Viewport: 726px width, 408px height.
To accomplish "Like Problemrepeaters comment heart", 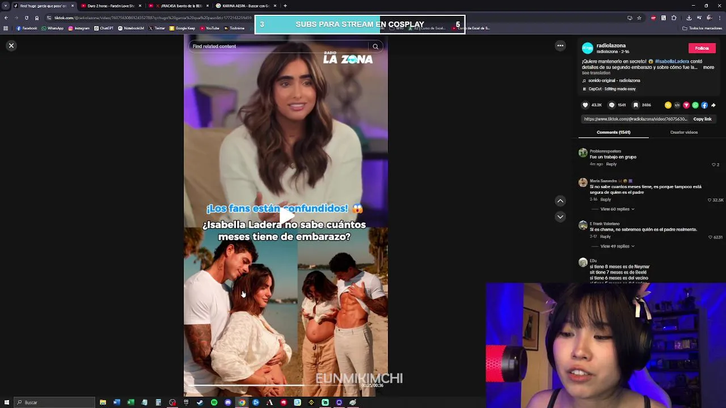I will coord(714,164).
